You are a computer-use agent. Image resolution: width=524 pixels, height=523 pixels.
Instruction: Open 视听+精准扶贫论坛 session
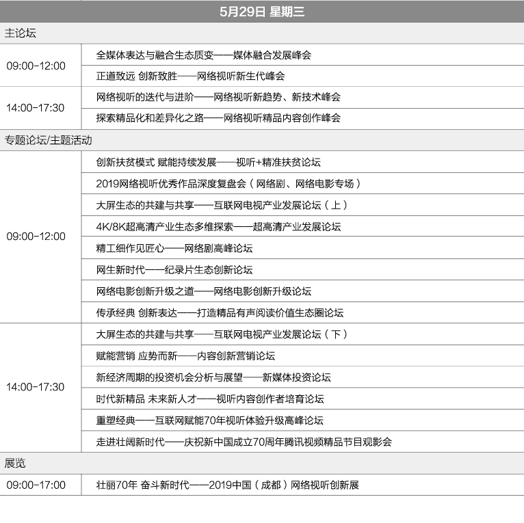point(209,162)
